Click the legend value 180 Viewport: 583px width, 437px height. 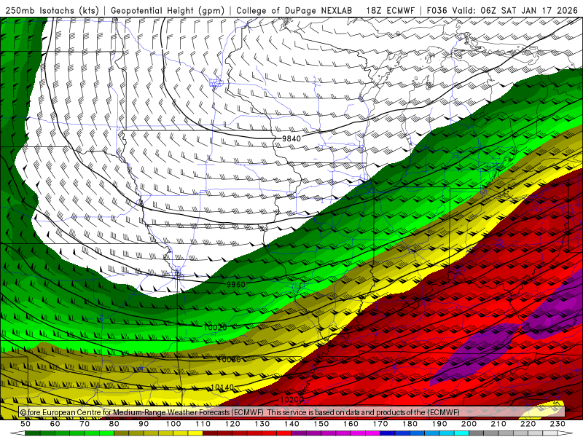(x=410, y=424)
